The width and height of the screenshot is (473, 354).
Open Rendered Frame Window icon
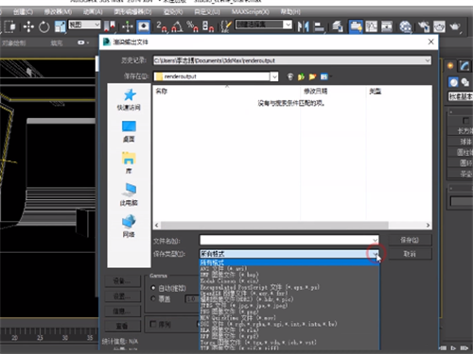[x=439, y=26]
